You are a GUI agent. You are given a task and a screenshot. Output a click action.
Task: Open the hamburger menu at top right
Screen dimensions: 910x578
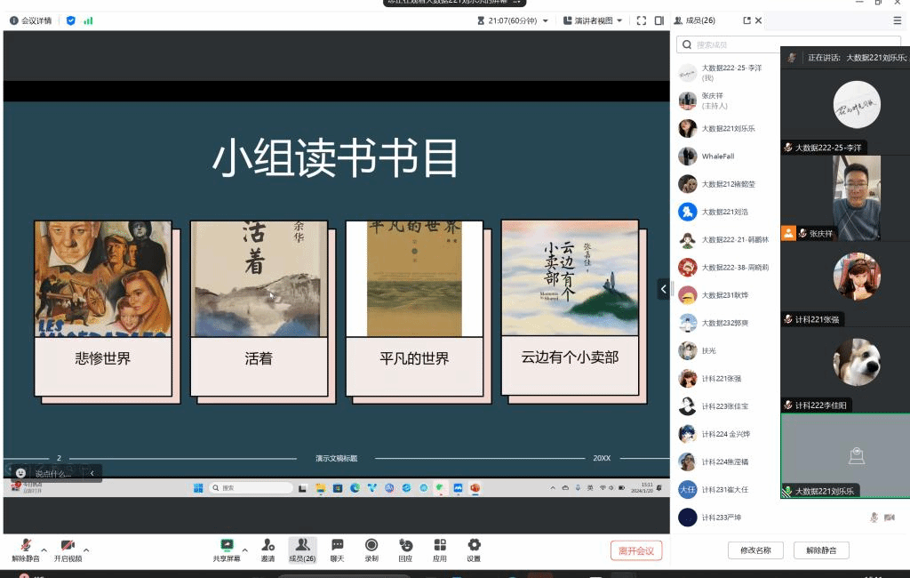(897, 20)
